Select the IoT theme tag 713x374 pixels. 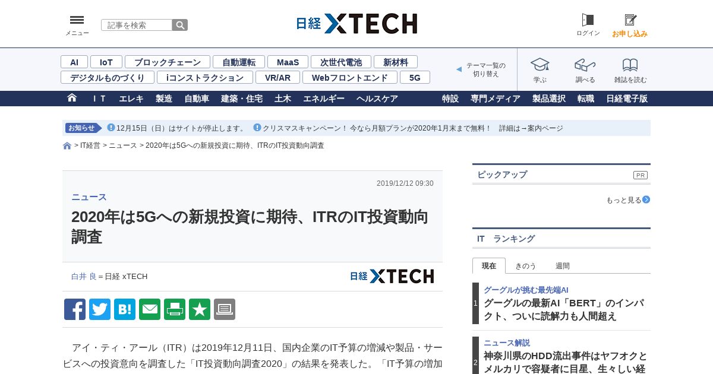(106, 62)
